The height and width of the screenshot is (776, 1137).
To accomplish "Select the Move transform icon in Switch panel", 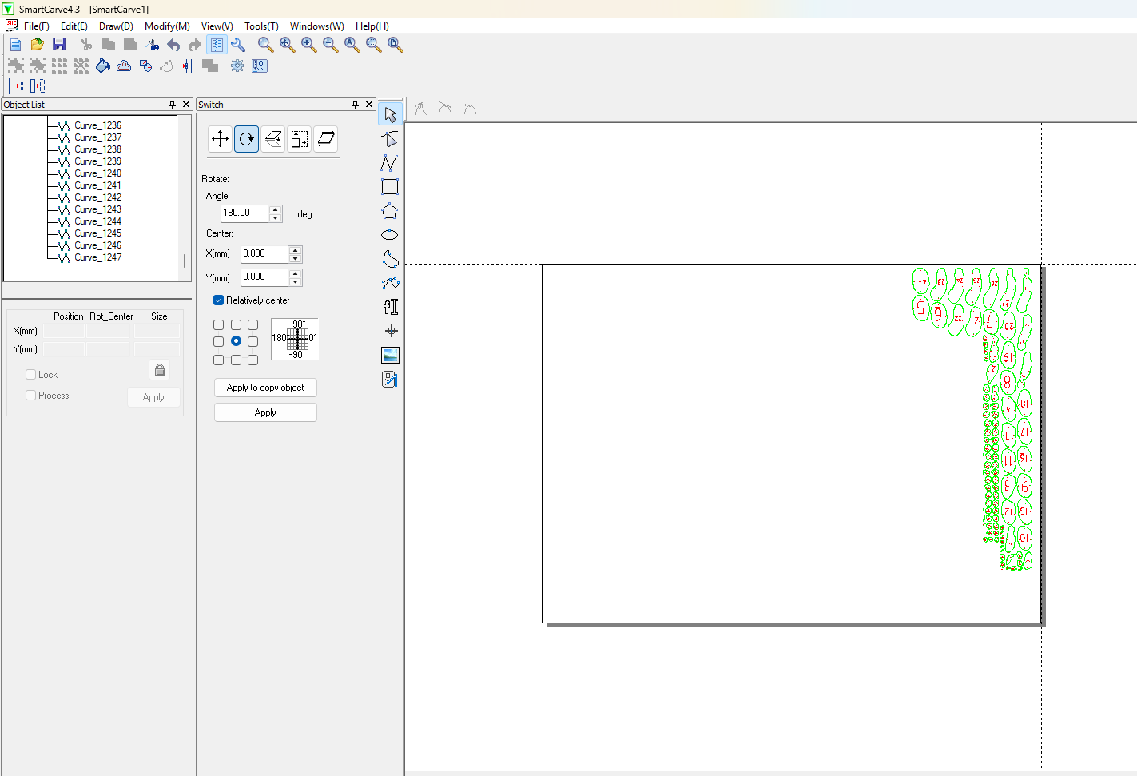I will coord(220,139).
